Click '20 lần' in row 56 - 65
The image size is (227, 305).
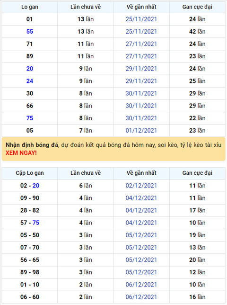tap(197, 260)
